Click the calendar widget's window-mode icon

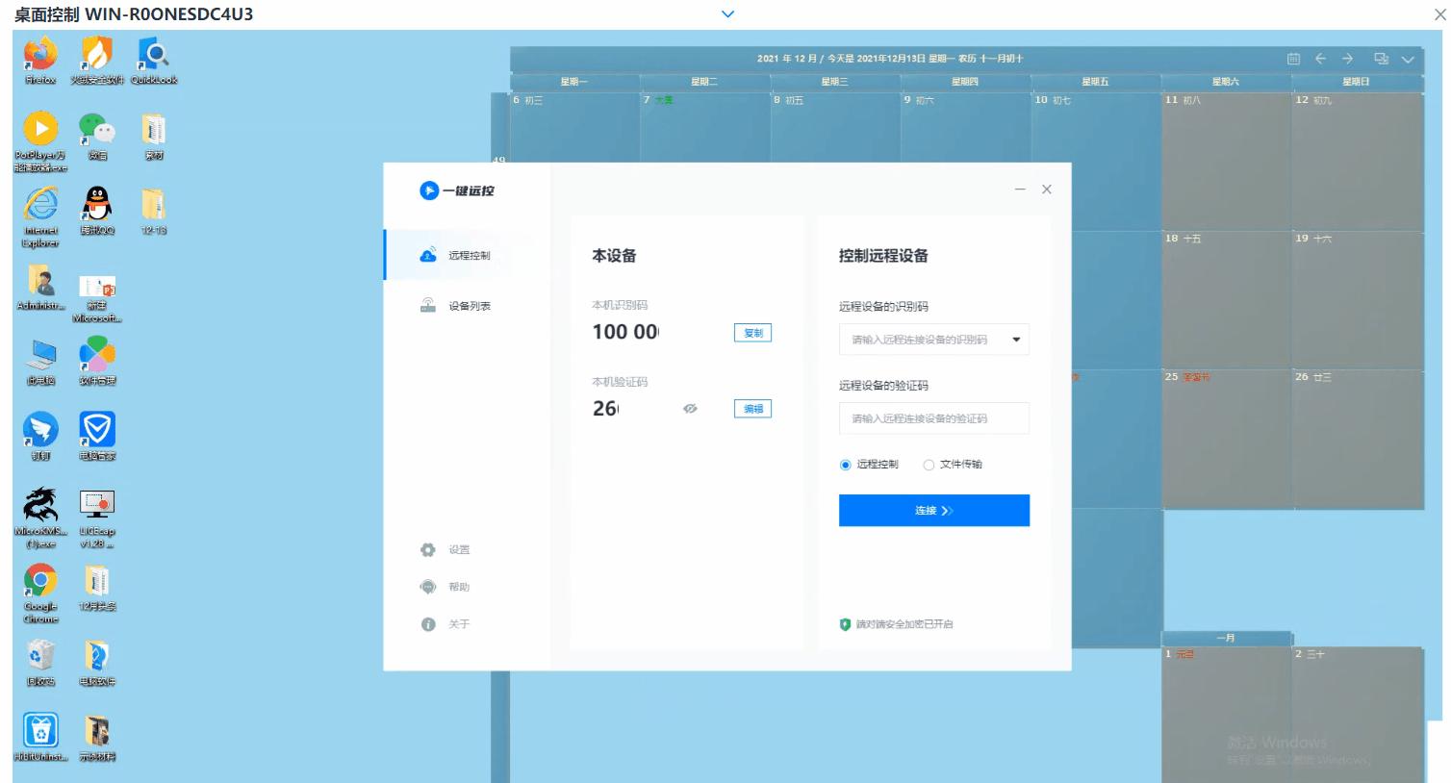(1381, 59)
